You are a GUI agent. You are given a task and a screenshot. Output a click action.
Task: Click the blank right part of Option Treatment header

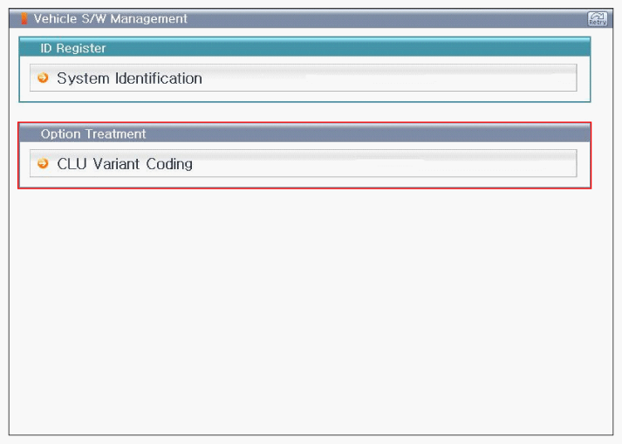[x=436, y=133]
